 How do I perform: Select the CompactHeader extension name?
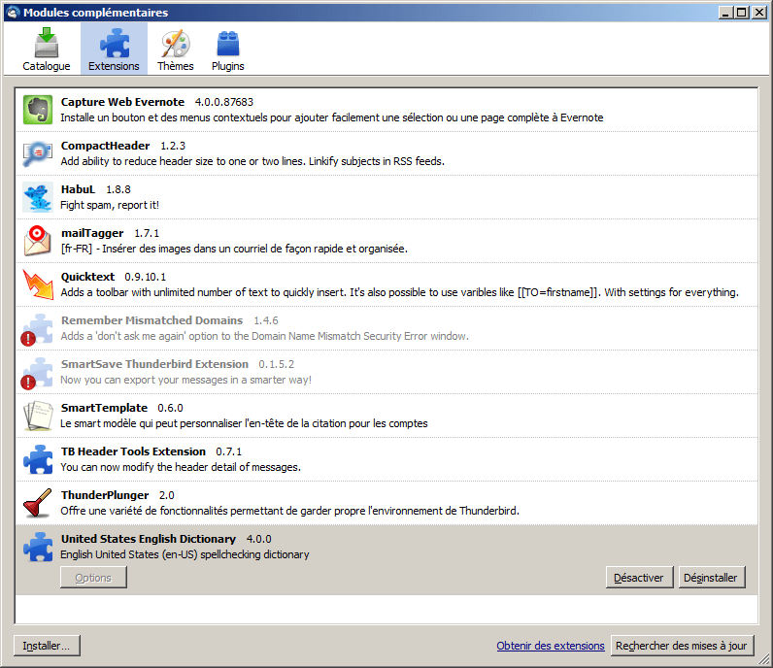pyautogui.click(x=105, y=146)
